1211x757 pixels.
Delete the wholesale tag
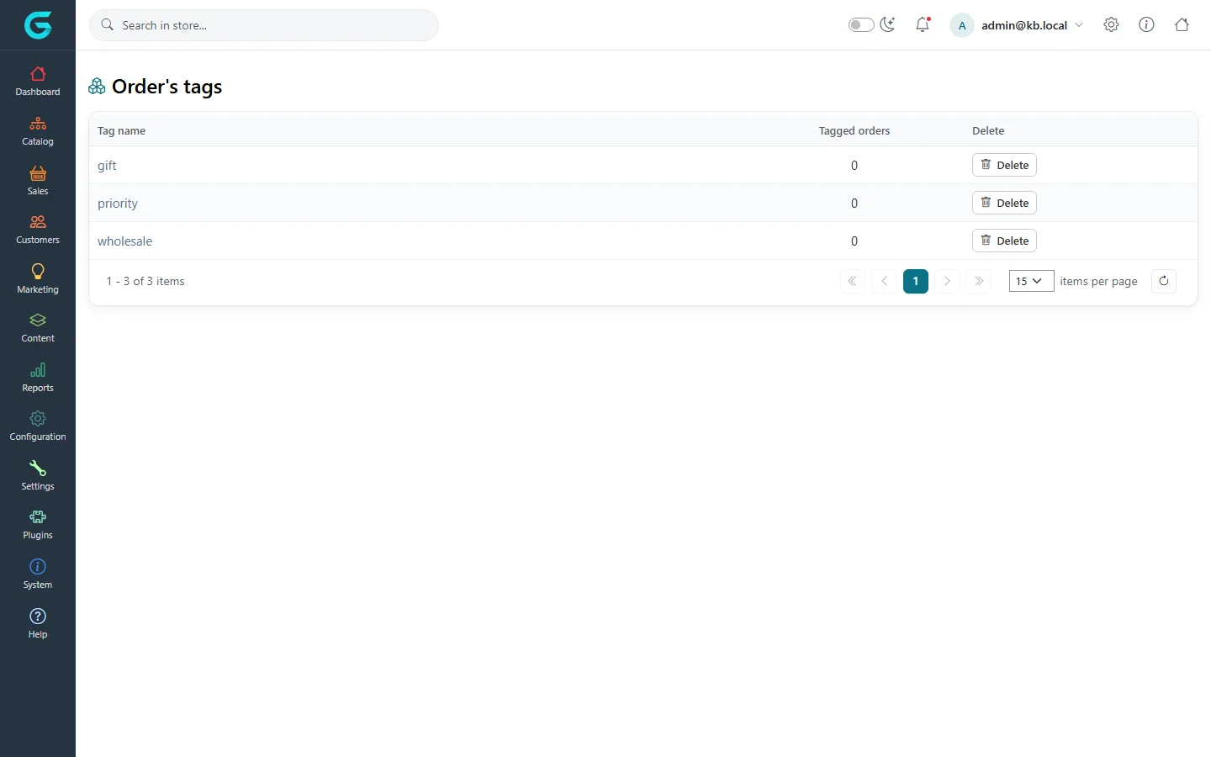pyautogui.click(x=1004, y=241)
